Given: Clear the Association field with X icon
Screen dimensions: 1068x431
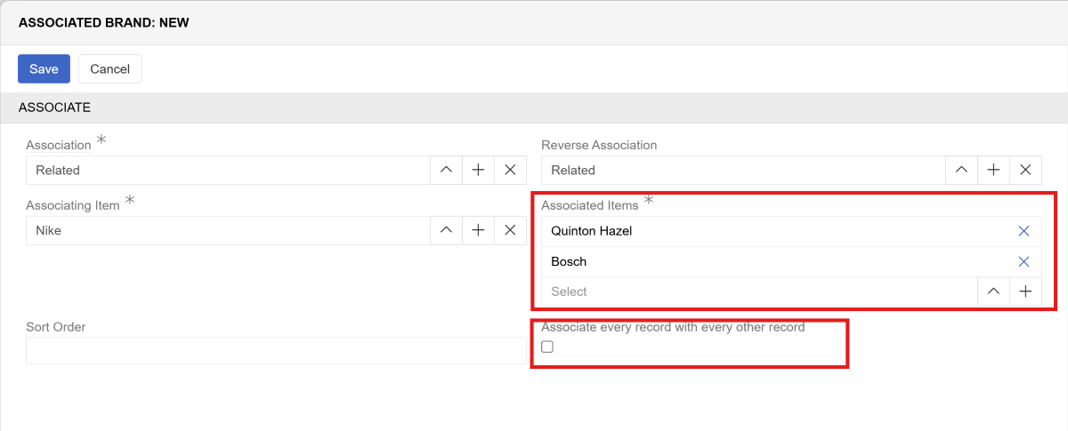Looking at the screenshot, I should click(510, 170).
